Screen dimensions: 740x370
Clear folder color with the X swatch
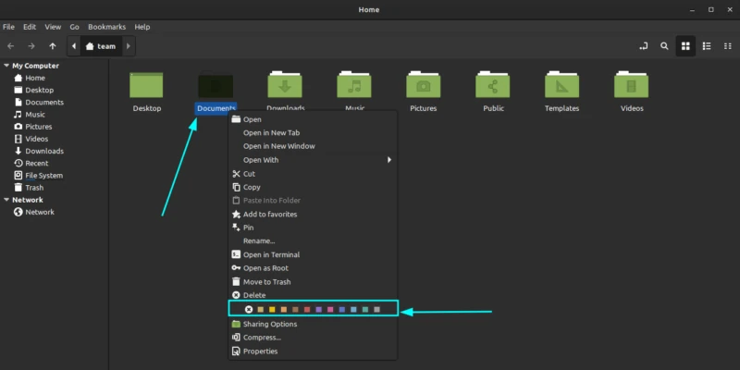tap(248, 309)
